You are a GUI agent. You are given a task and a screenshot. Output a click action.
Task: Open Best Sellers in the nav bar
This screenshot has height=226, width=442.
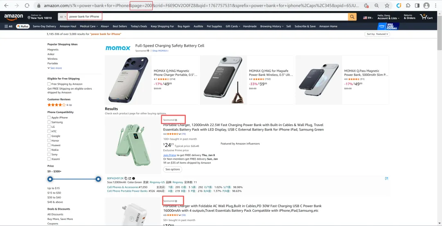(x=120, y=26)
